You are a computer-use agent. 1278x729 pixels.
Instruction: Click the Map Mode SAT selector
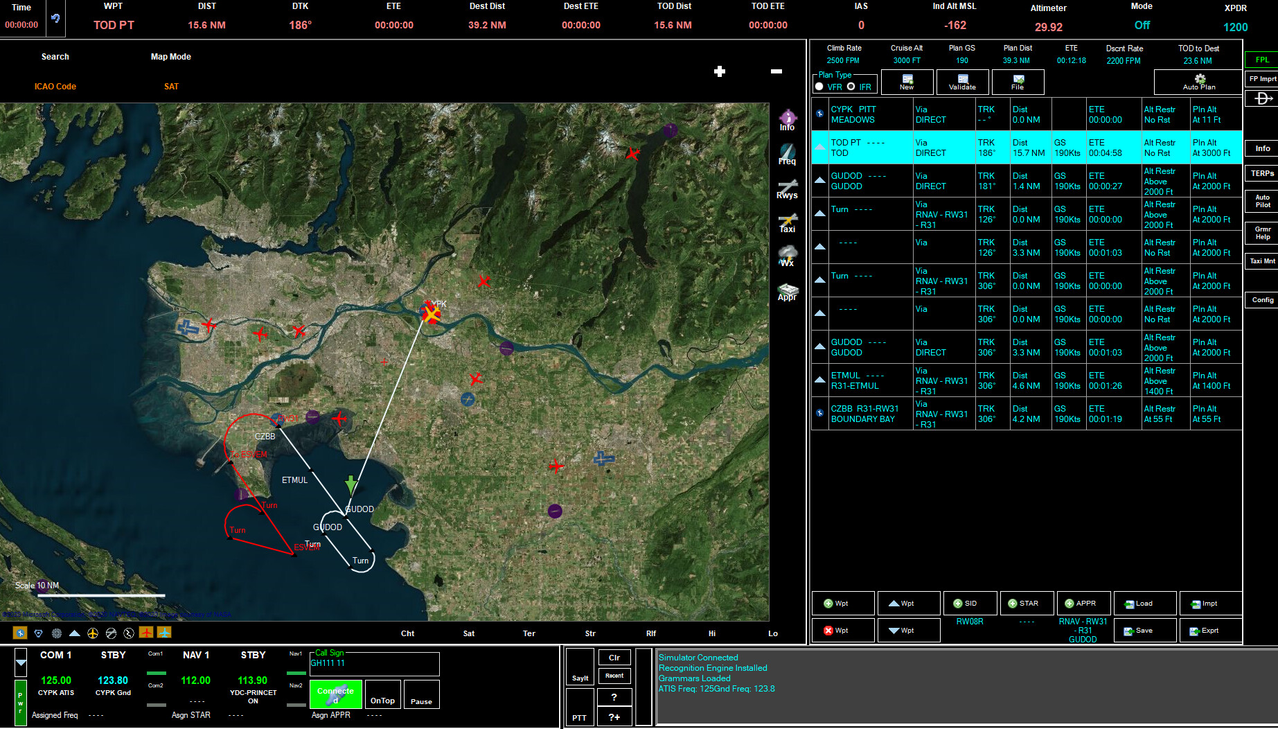coord(171,87)
